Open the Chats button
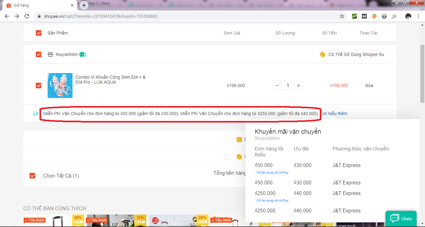 (401, 219)
